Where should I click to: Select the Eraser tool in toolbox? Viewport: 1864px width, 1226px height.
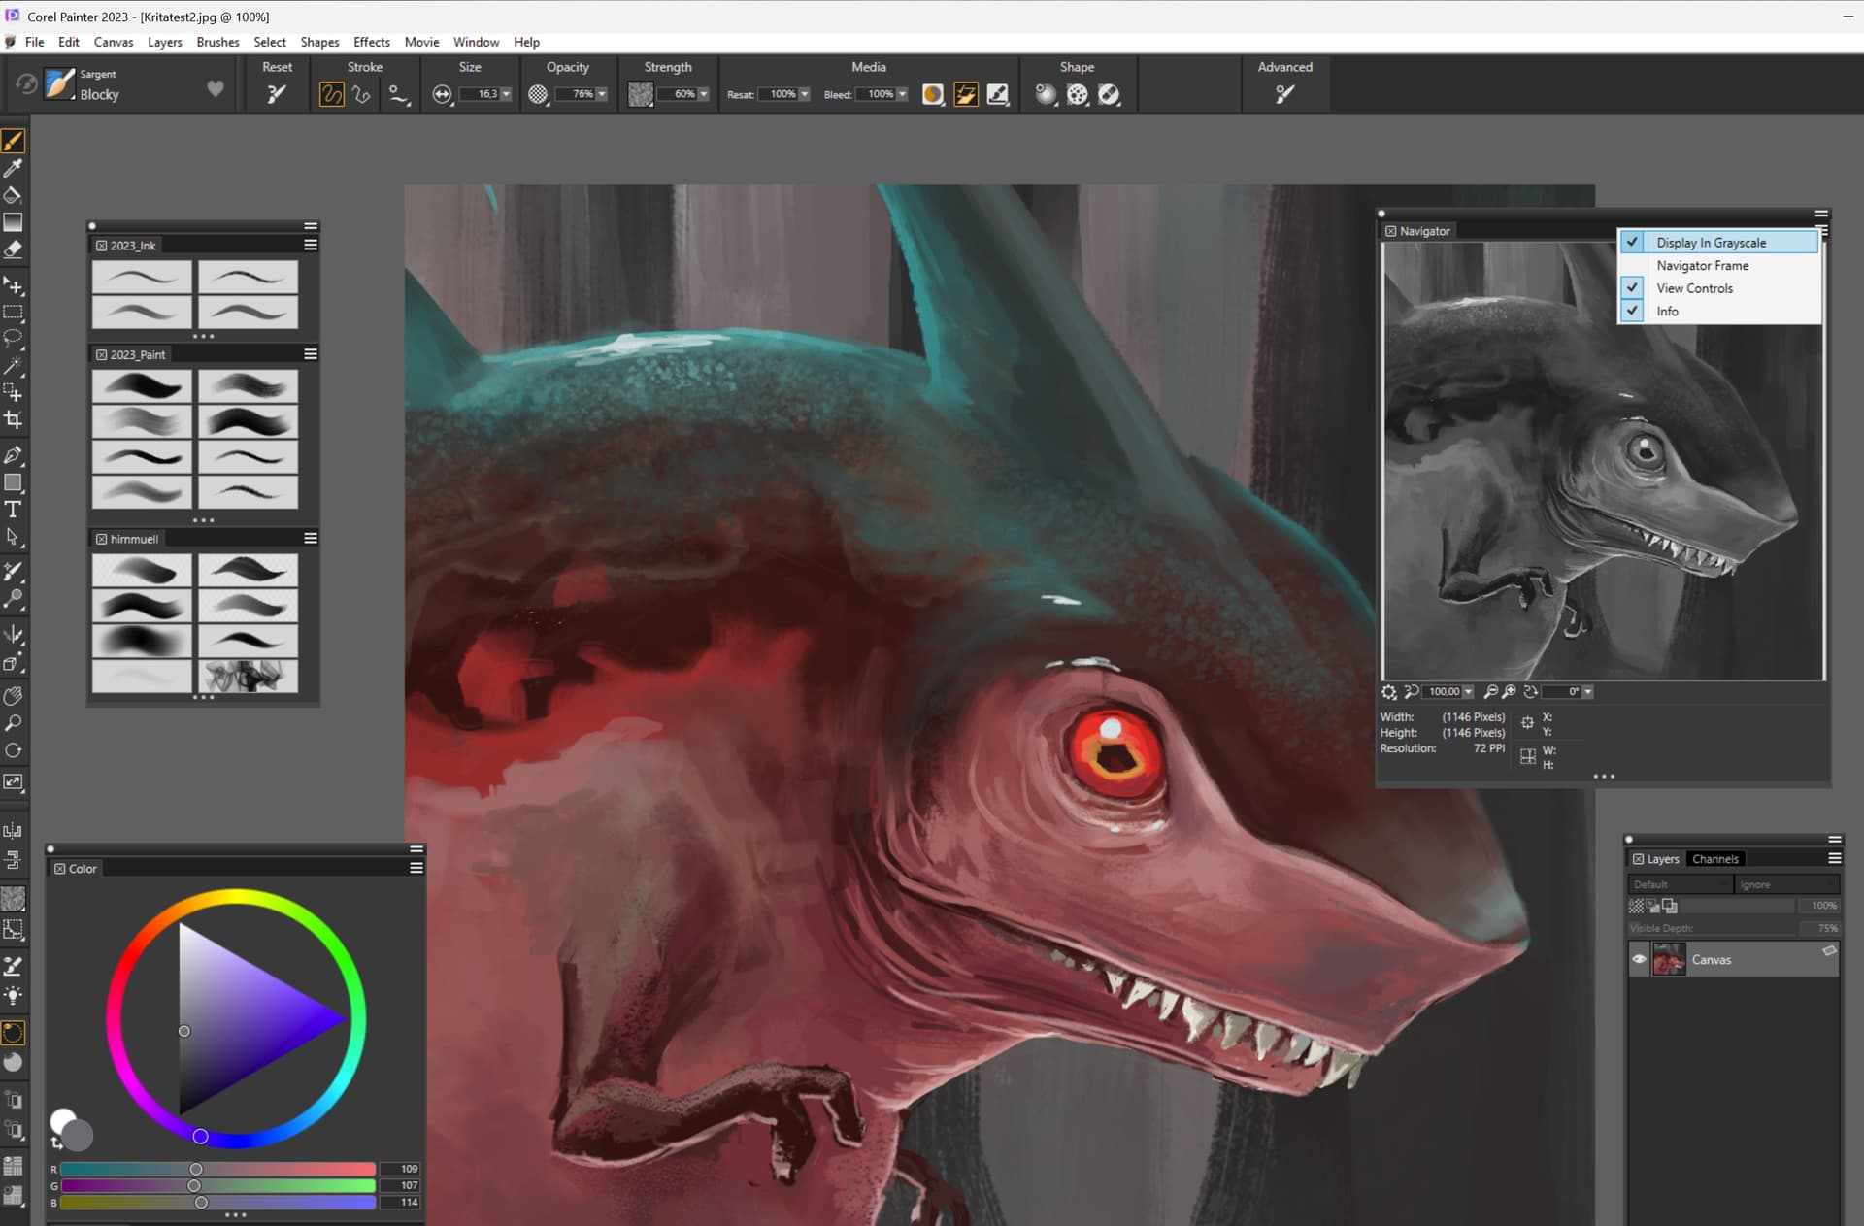click(x=13, y=249)
